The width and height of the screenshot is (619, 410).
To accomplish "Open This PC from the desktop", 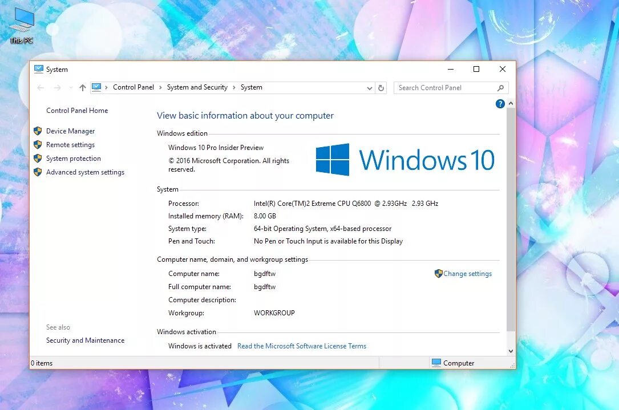I will pos(21,20).
